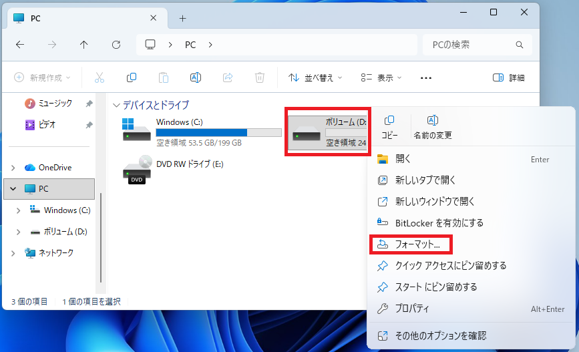This screenshot has width=579, height=352.
Task: Click the monitor icon in address bar
Action: [150, 45]
